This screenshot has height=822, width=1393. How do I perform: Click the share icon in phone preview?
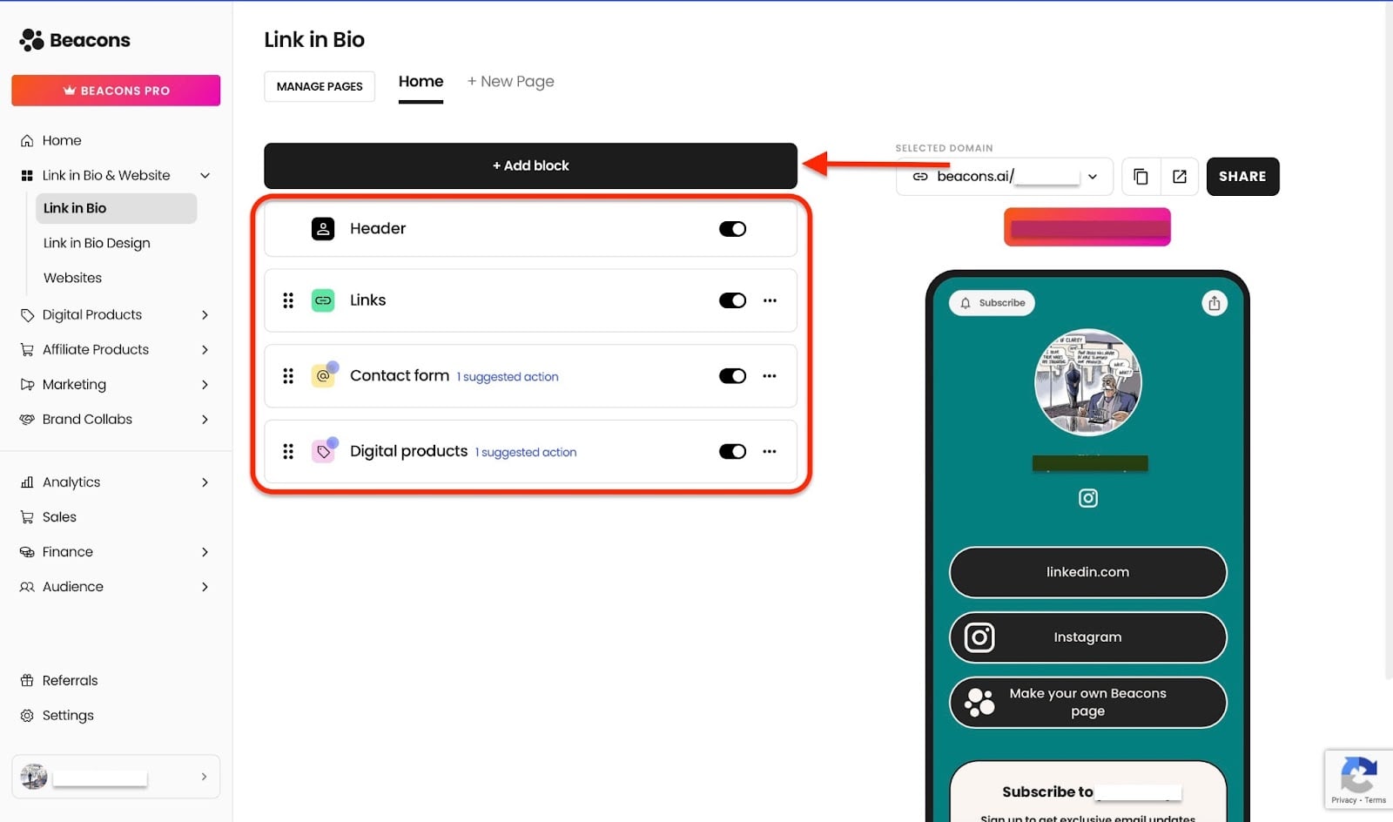pos(1215,303)
